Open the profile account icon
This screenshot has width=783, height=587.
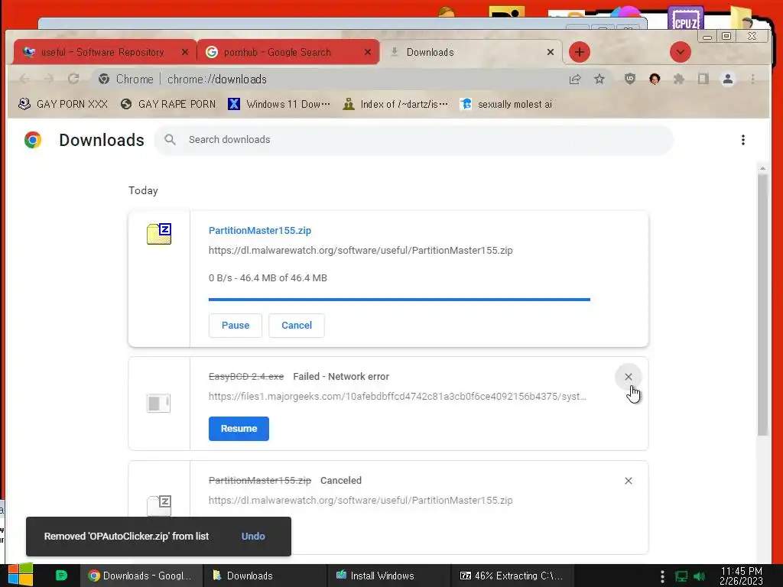pos(728,79)
